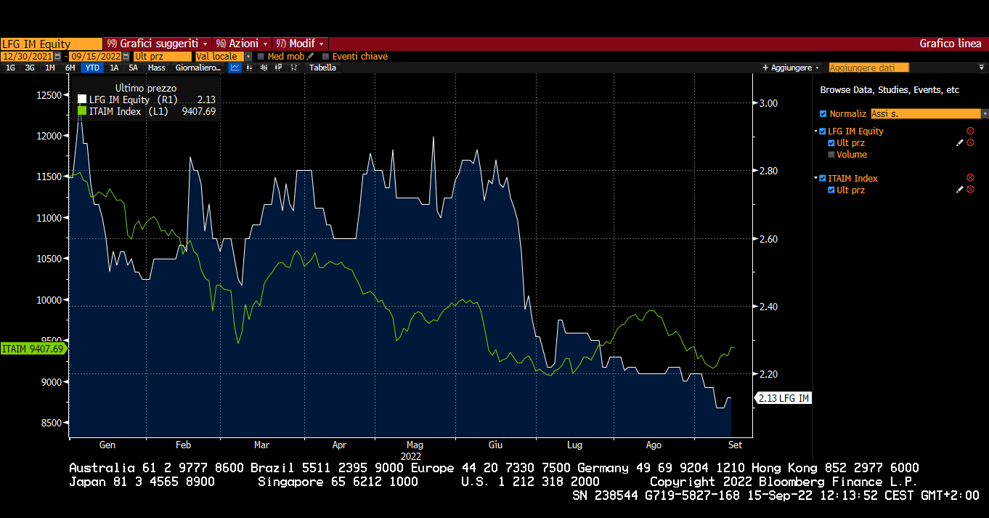Open the Aggiungere dropdown
This screenshot has width=989, height=518.
pyautogui.click(x=791, y=68)
